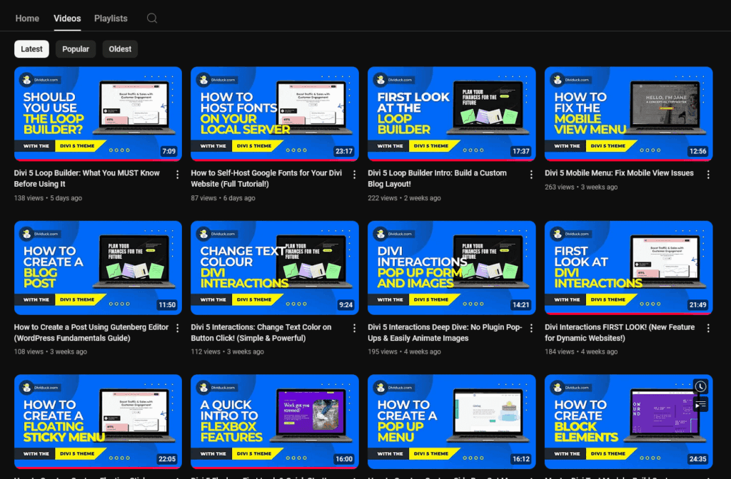This screenshot has height=479, width=731.
Task: Go to the Playlists tab
Action: (x=111, y=18)
